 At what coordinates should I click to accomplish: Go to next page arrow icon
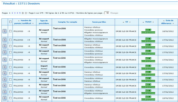[x=23, y=13]
